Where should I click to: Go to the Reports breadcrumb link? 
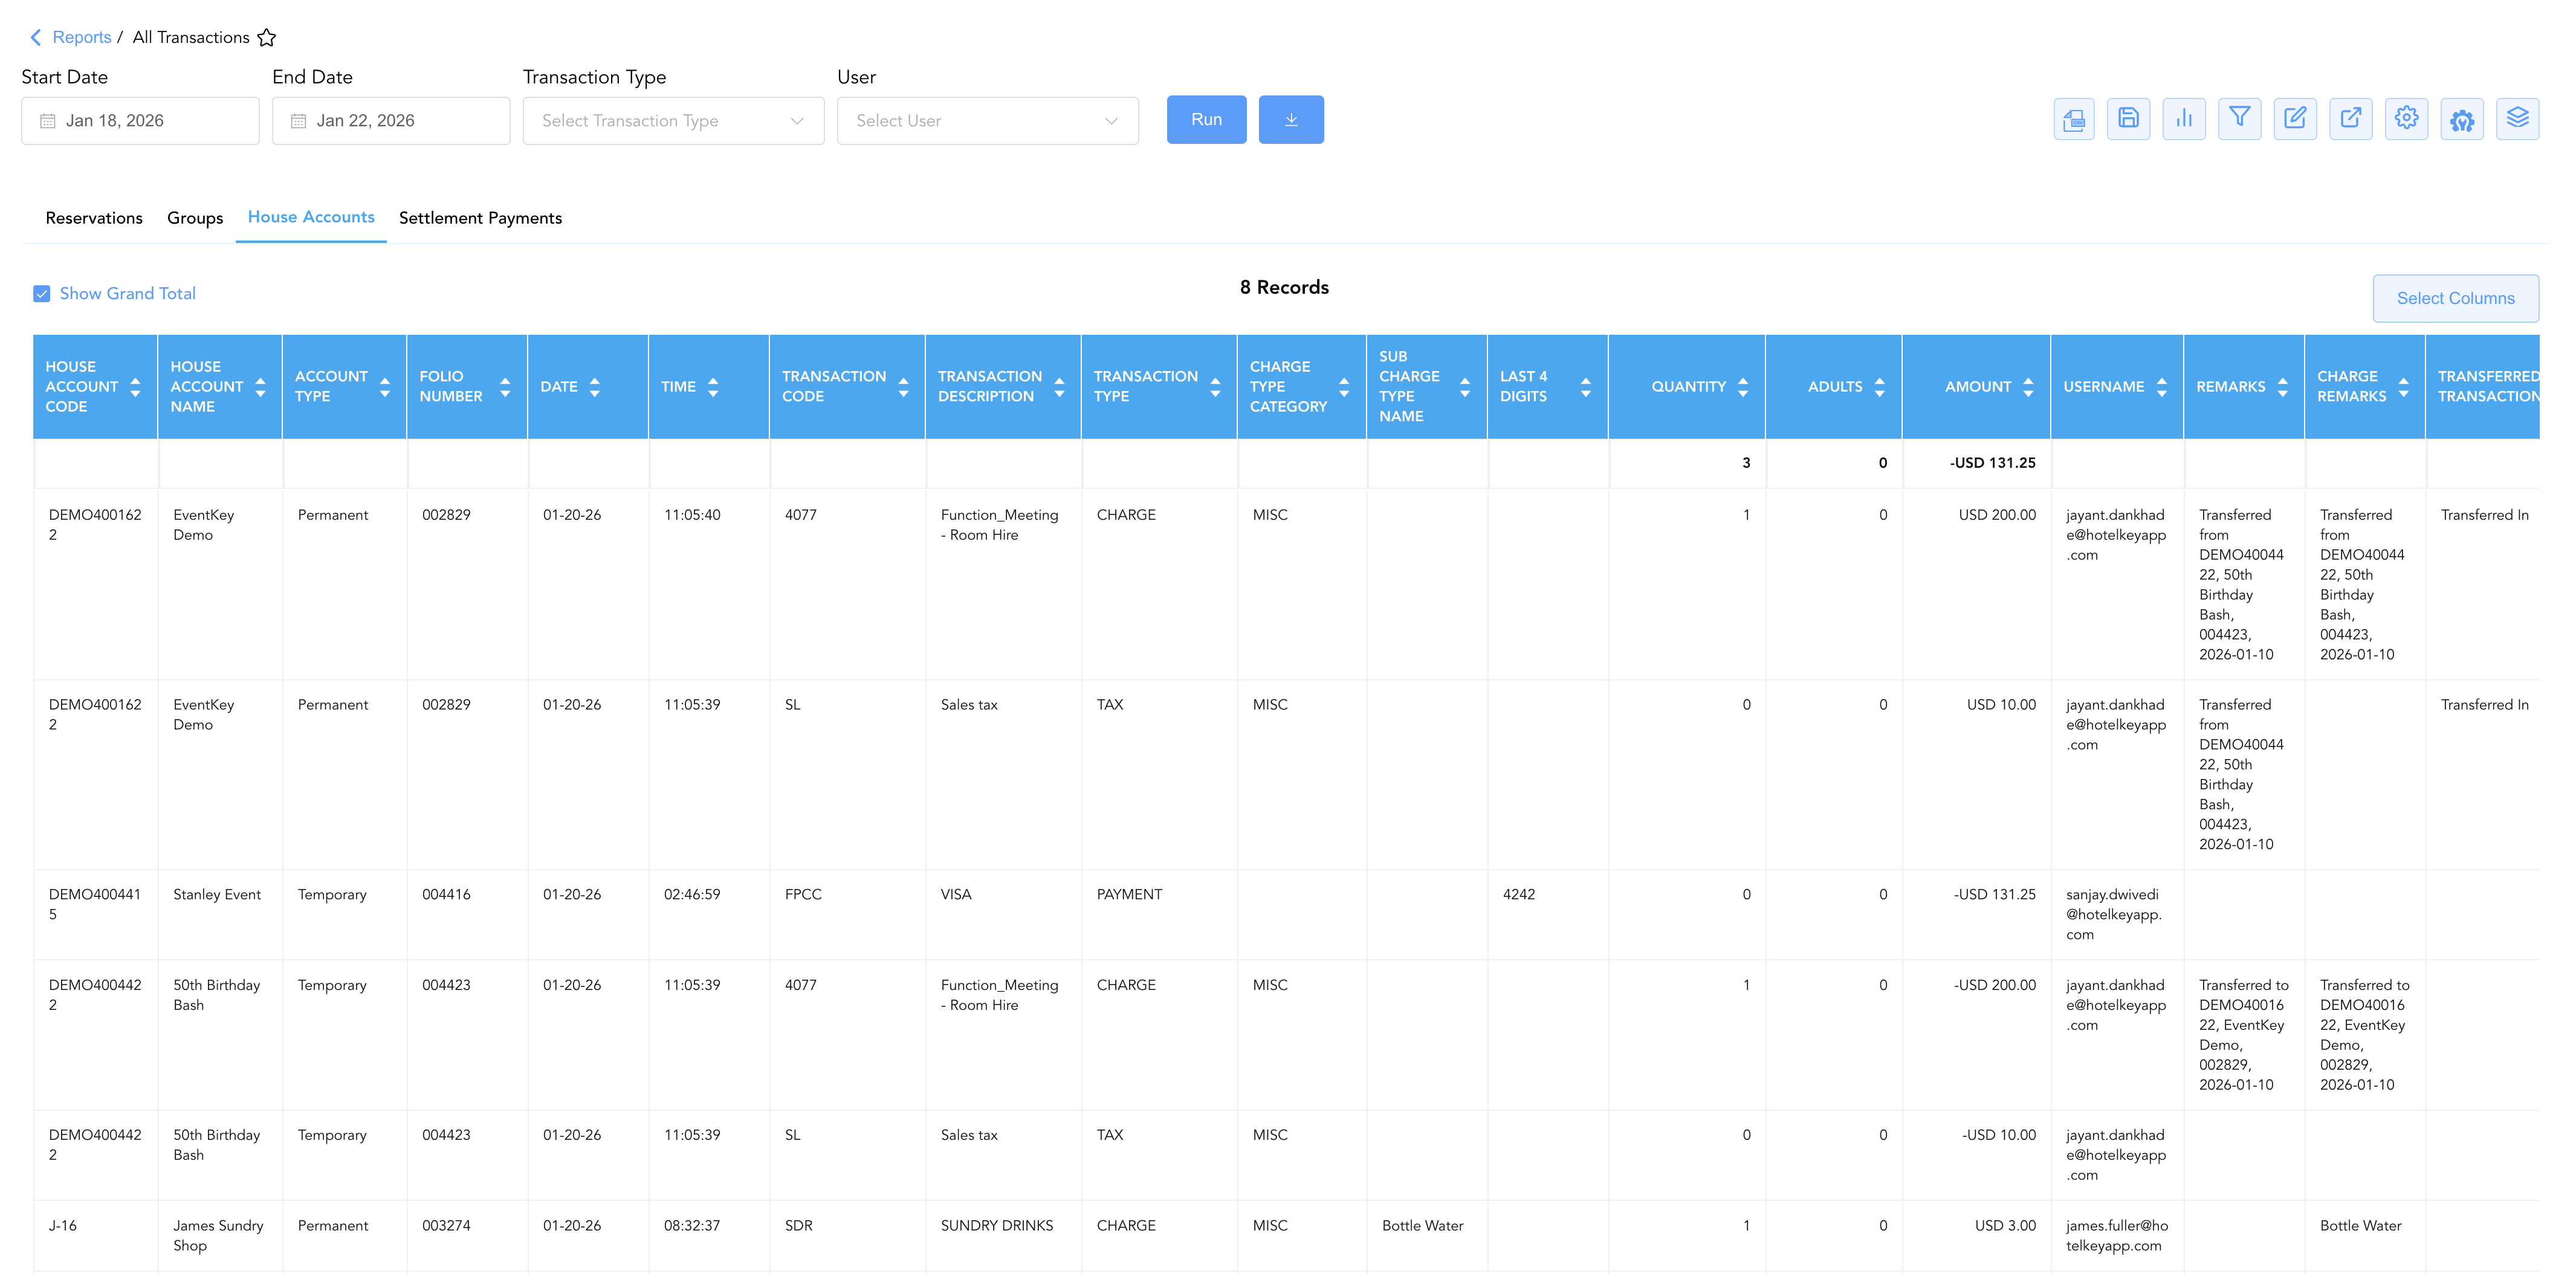coord(82,38)
